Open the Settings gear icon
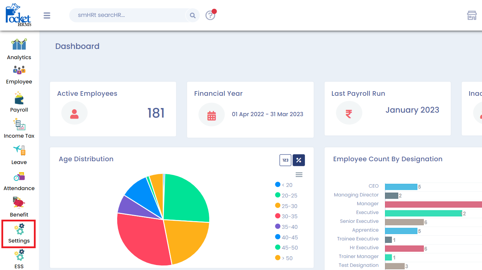Viewport: 482px width, 270px height. tap(19, 229)
